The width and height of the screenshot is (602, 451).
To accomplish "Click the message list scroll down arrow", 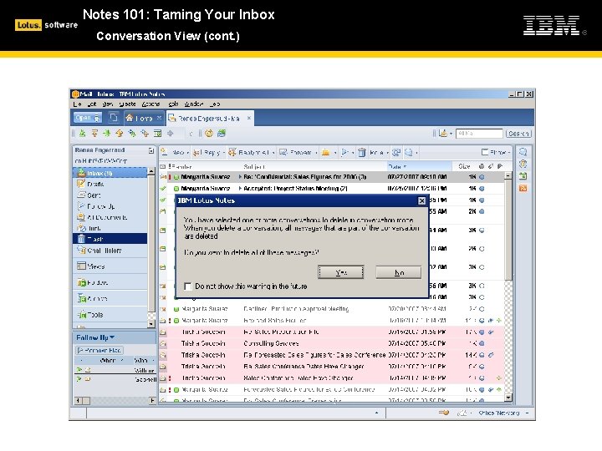I will 508,398.
